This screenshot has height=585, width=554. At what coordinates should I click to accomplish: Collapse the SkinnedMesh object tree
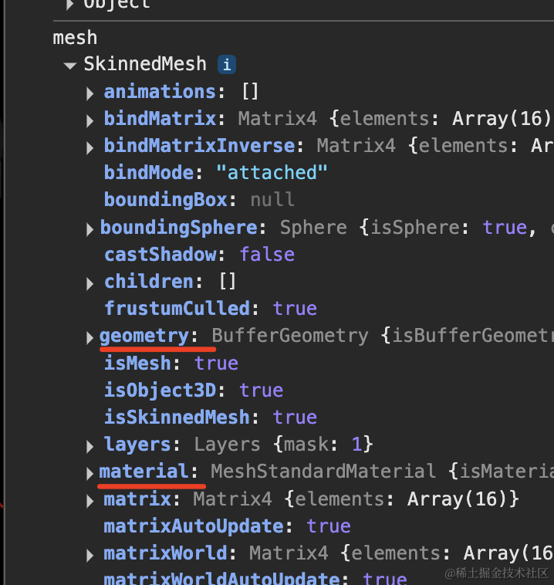pos(70,66)
